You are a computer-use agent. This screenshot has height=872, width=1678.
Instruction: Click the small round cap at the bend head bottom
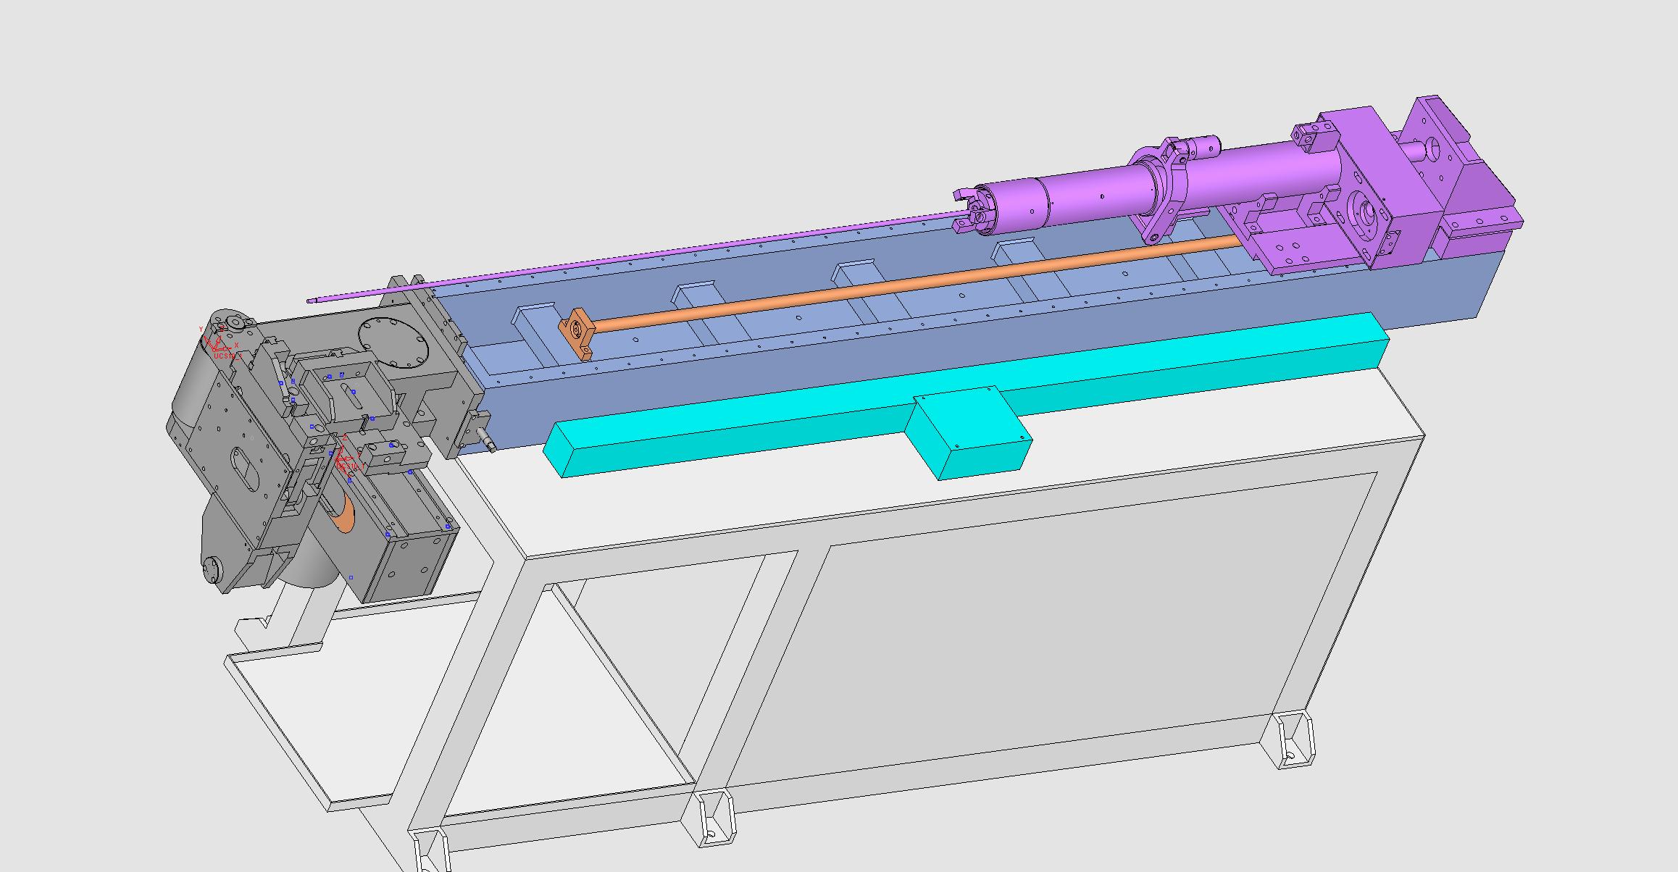(x=211, y=569)
